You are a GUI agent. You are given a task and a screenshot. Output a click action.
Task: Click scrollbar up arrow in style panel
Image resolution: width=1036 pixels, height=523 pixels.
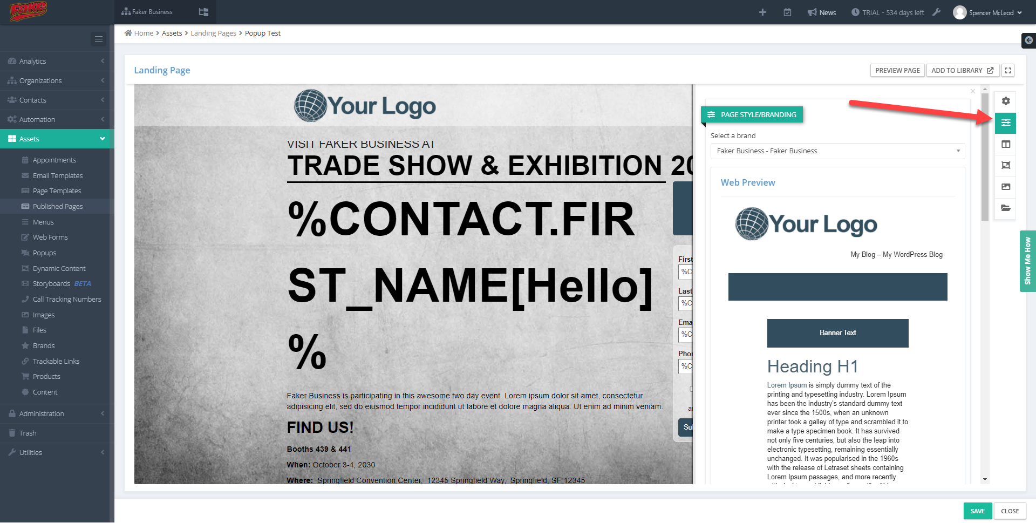point(985,89)
